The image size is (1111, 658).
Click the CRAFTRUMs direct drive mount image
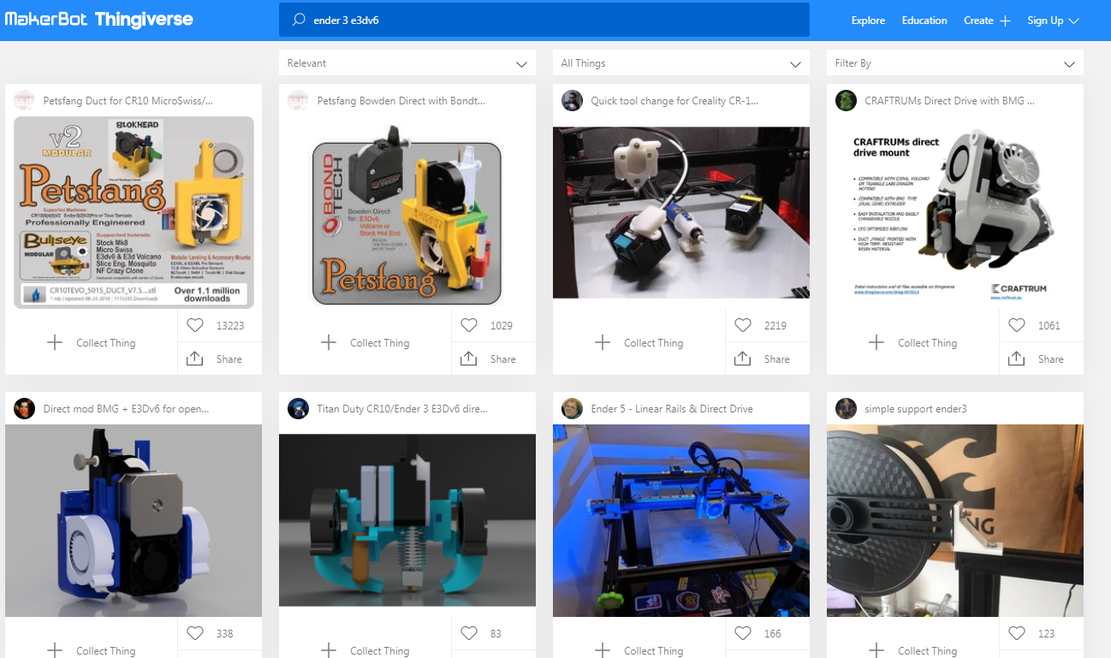[955, 212]
